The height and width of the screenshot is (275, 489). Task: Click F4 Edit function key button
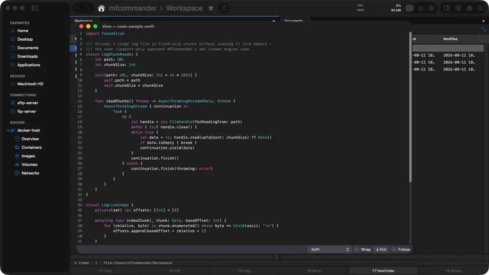click(x=175, y=271)
